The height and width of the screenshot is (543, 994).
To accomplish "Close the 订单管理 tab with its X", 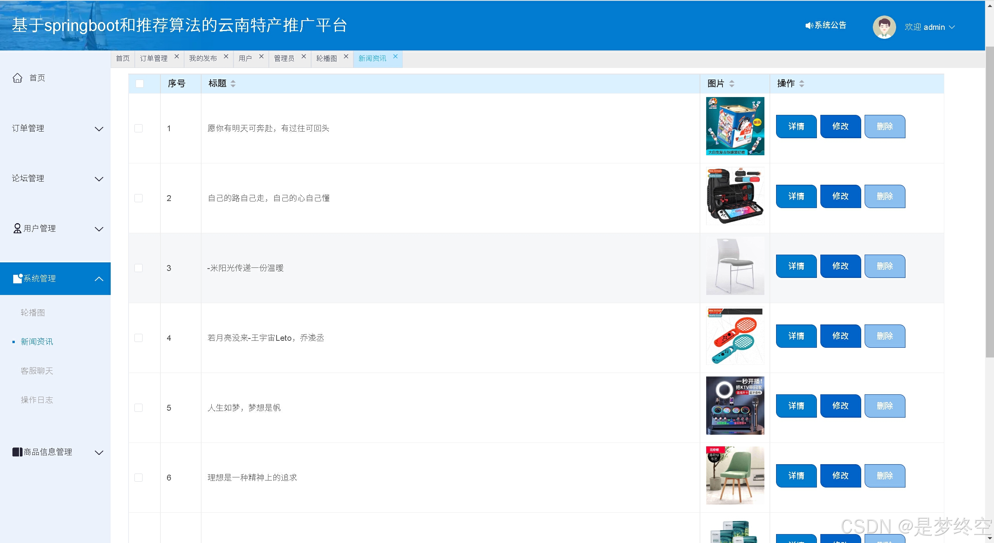I will [x=177, y=57].
